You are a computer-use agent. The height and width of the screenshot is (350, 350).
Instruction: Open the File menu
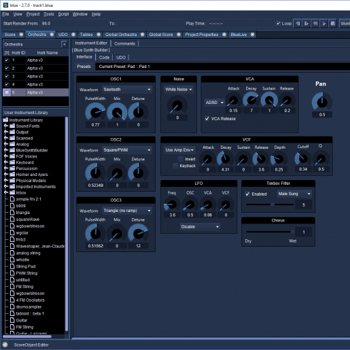(5, 14)
